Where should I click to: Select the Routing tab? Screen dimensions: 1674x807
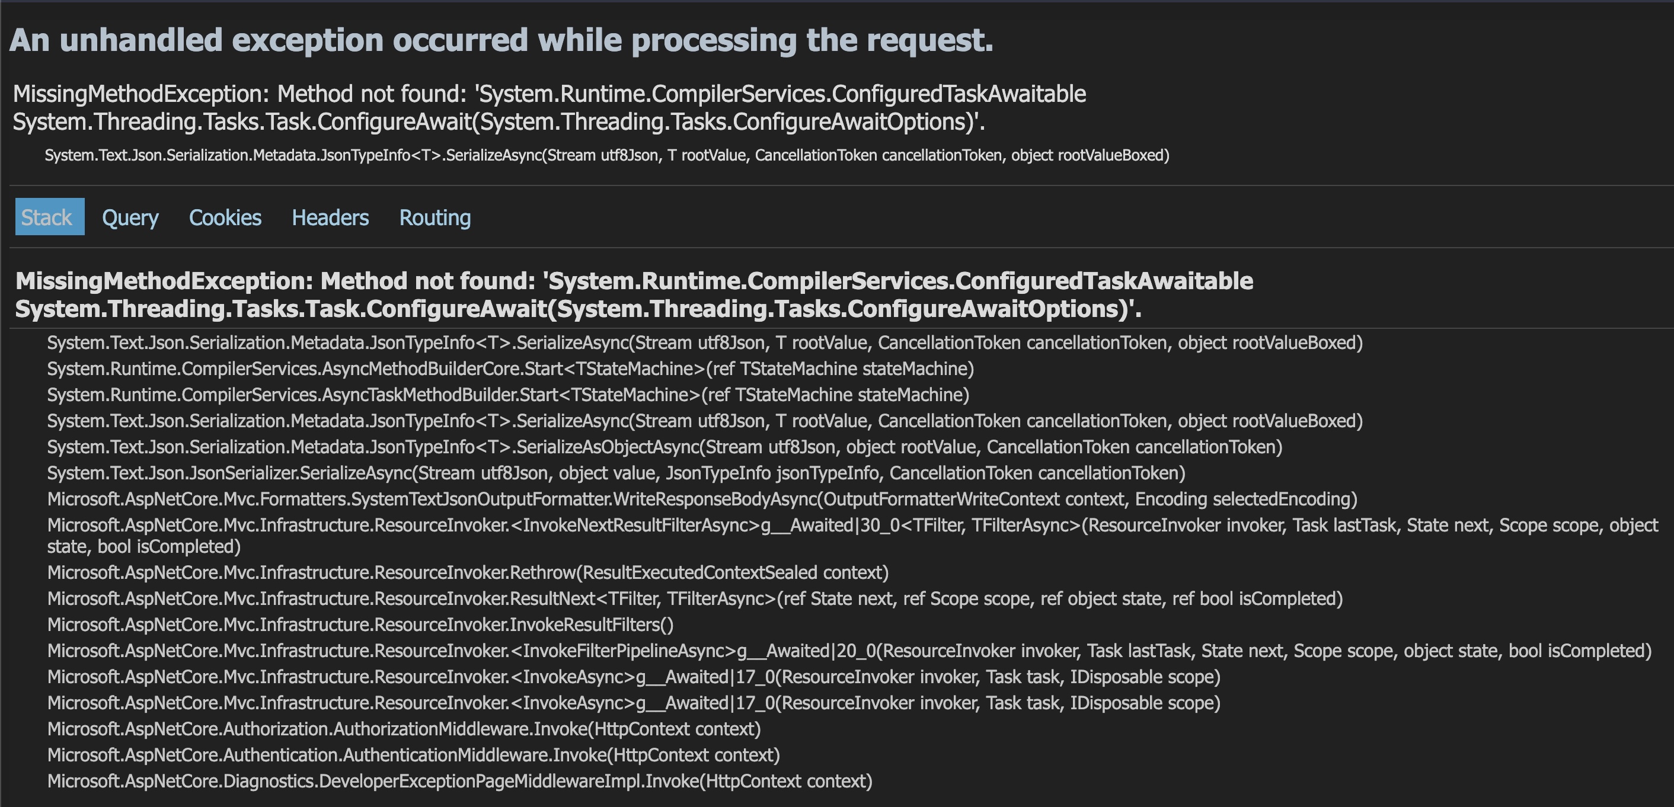point(435,217)
